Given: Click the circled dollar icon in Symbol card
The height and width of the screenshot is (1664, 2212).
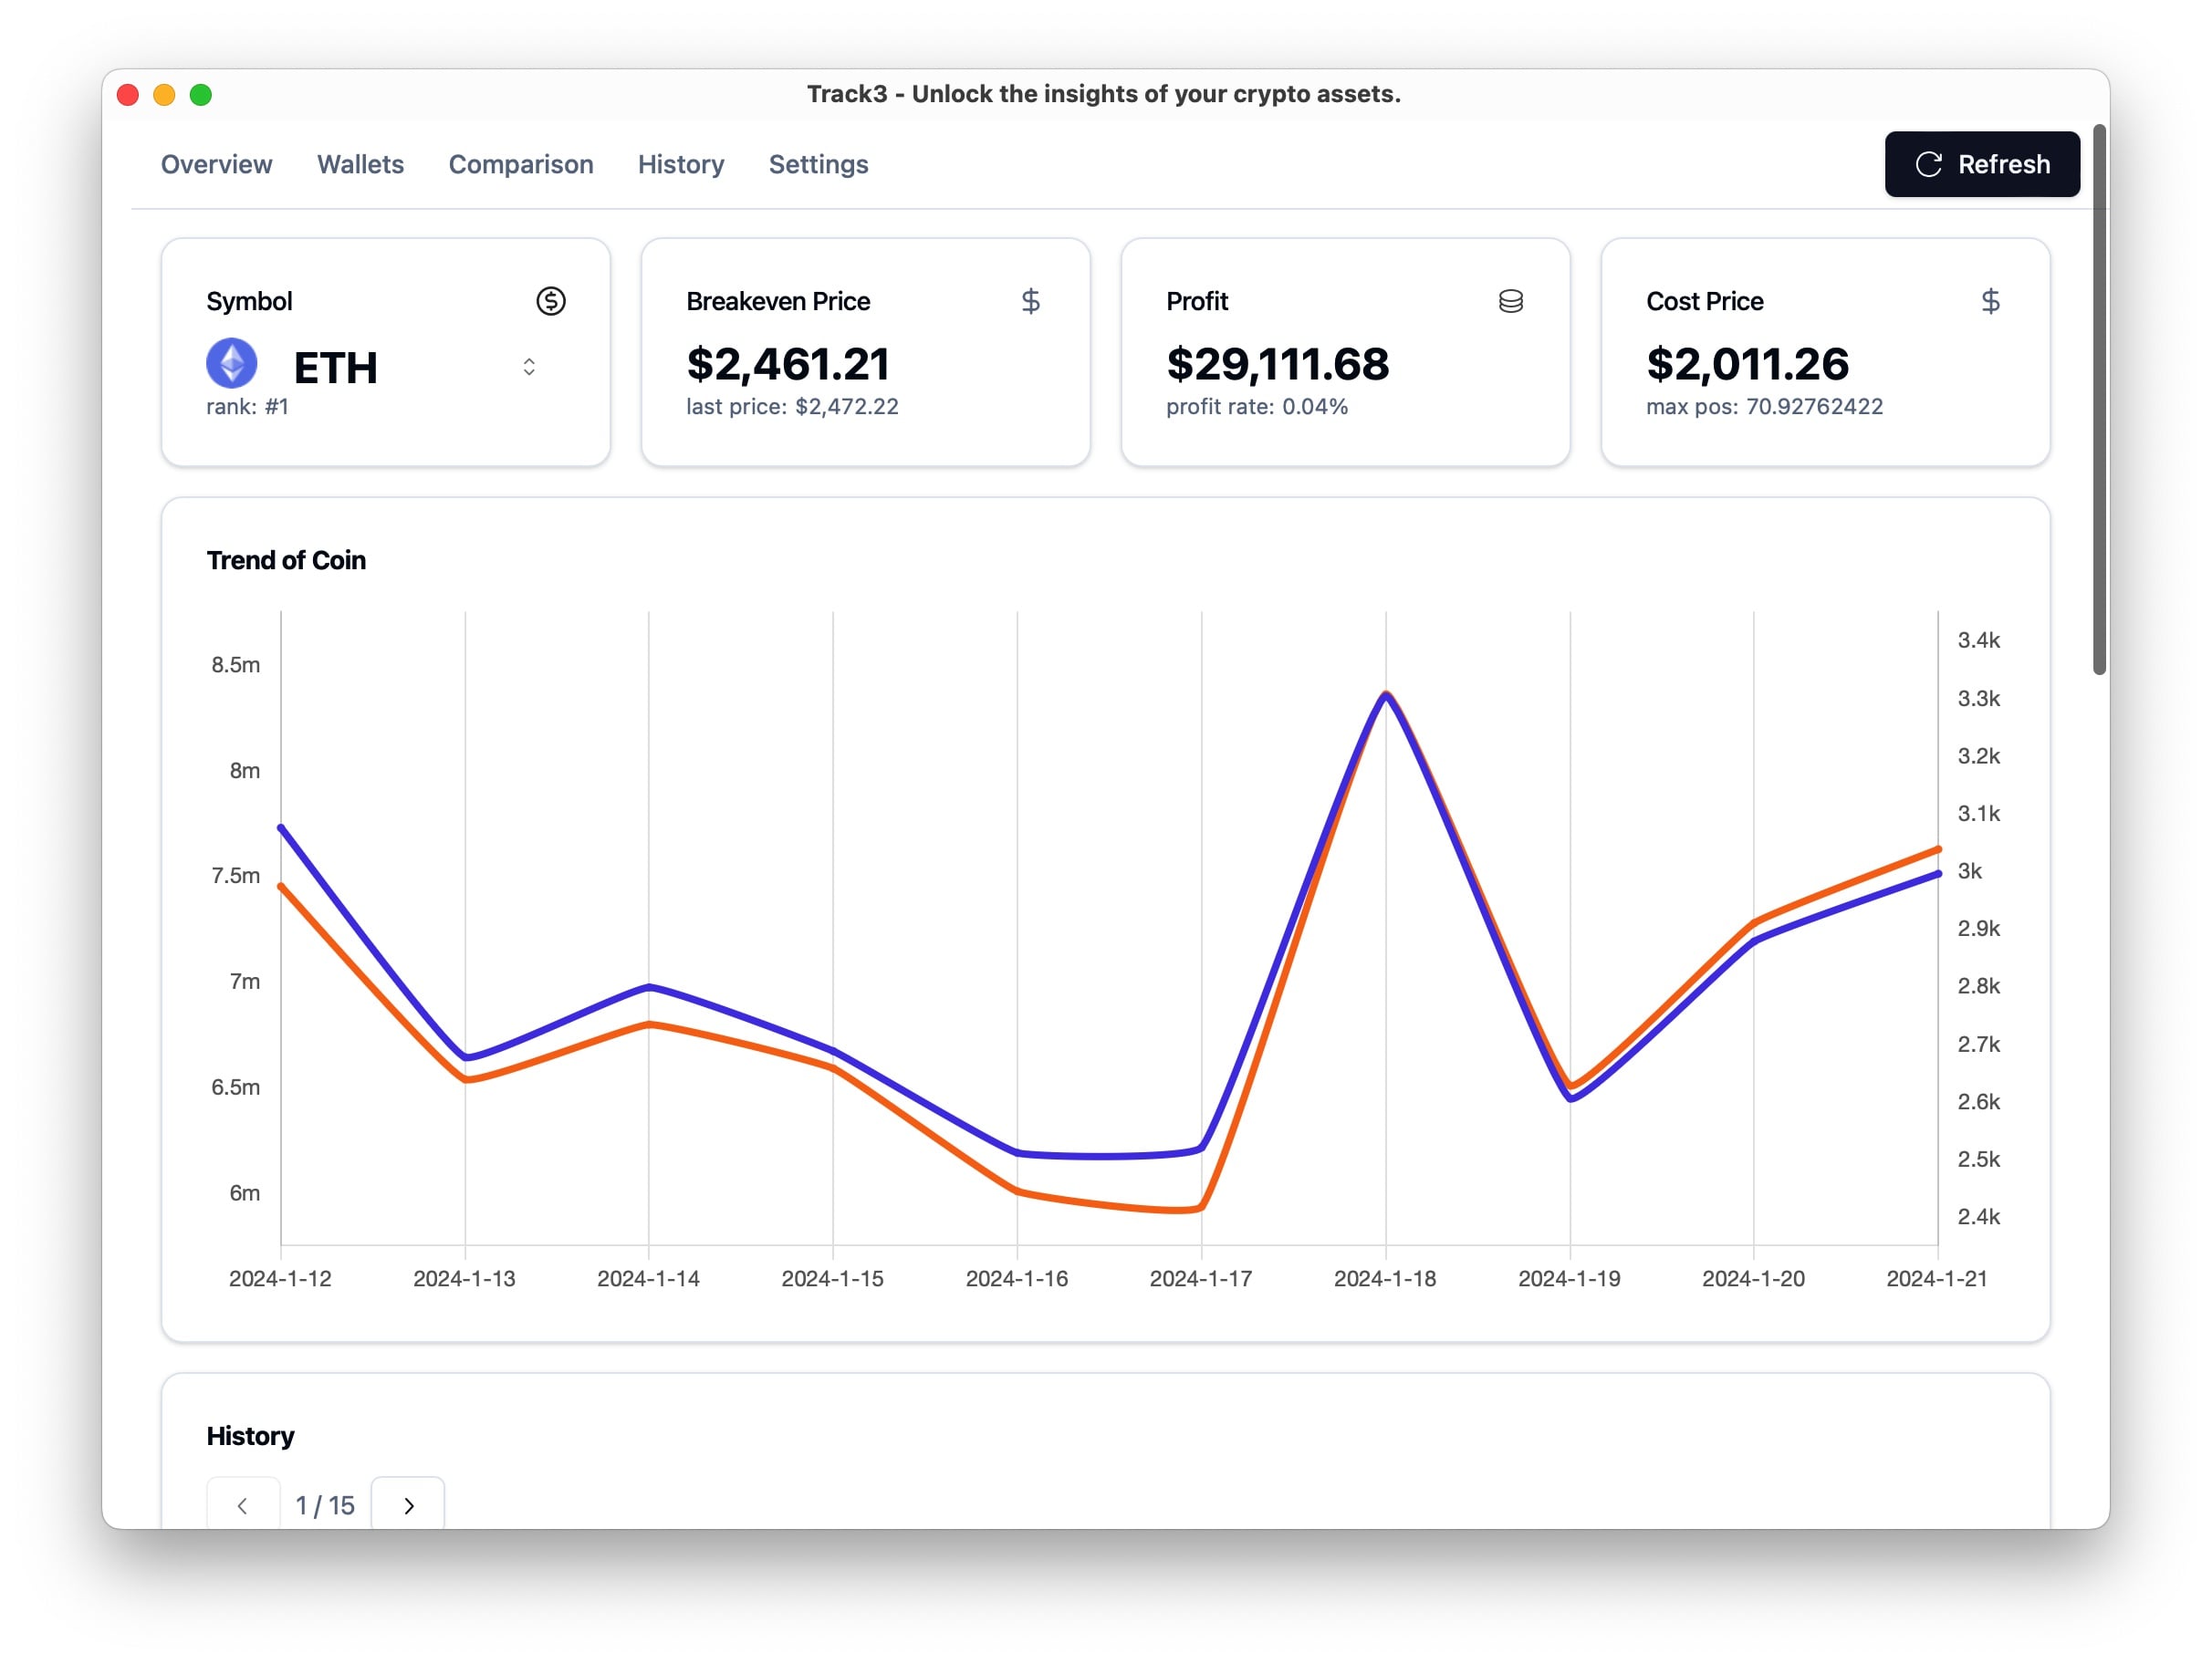Looking at the screenshot, I should pyautogui.click(x=550, y=301).
